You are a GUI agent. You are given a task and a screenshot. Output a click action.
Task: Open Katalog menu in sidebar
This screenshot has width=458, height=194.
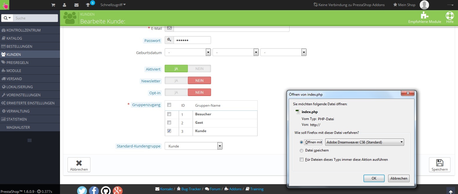coord(30,38)
